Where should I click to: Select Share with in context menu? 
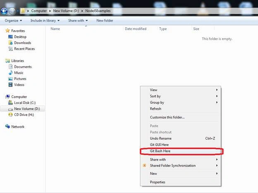181,159
